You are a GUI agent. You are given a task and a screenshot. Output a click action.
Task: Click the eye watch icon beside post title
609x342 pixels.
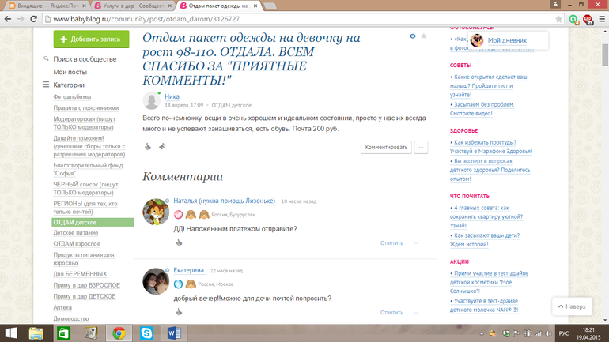413,36
